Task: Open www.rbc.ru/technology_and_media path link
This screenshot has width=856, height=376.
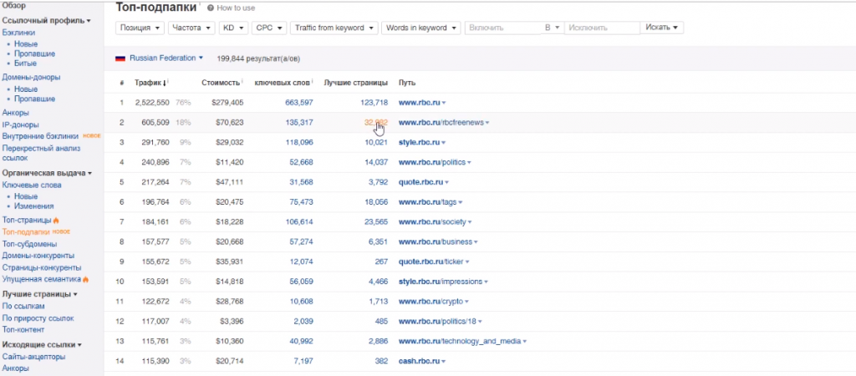Action: coord(460,341)
